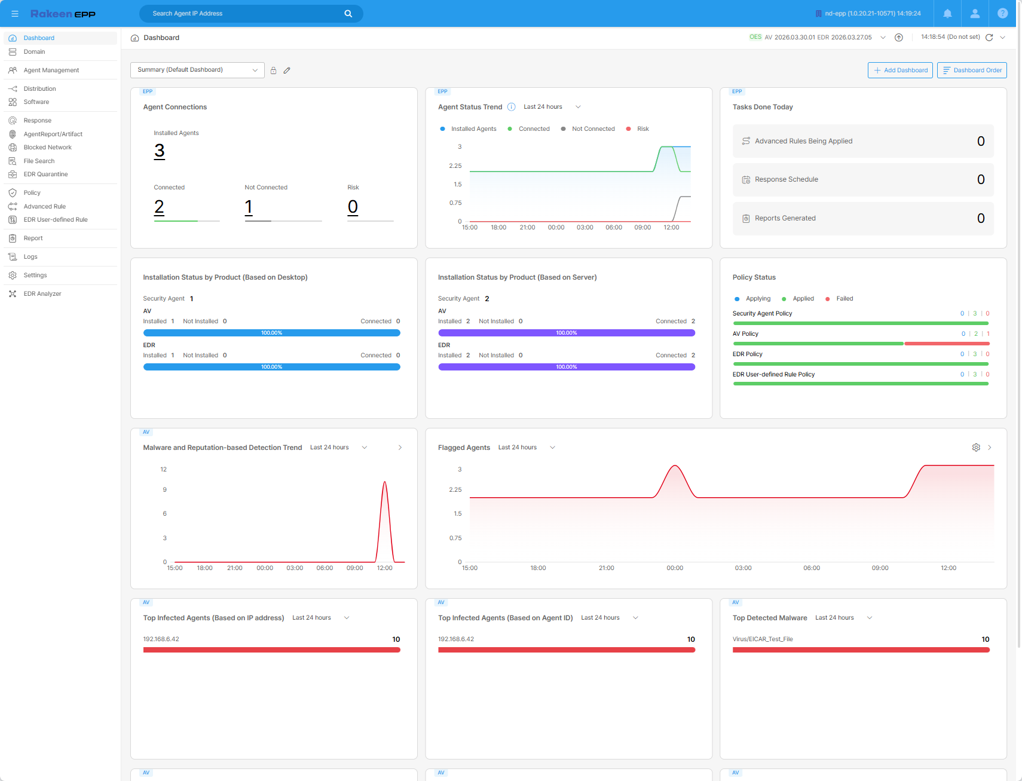
Task: Click the refresh icon beside the timestamp
Action: pyautogui.click(x=989, y=37)
